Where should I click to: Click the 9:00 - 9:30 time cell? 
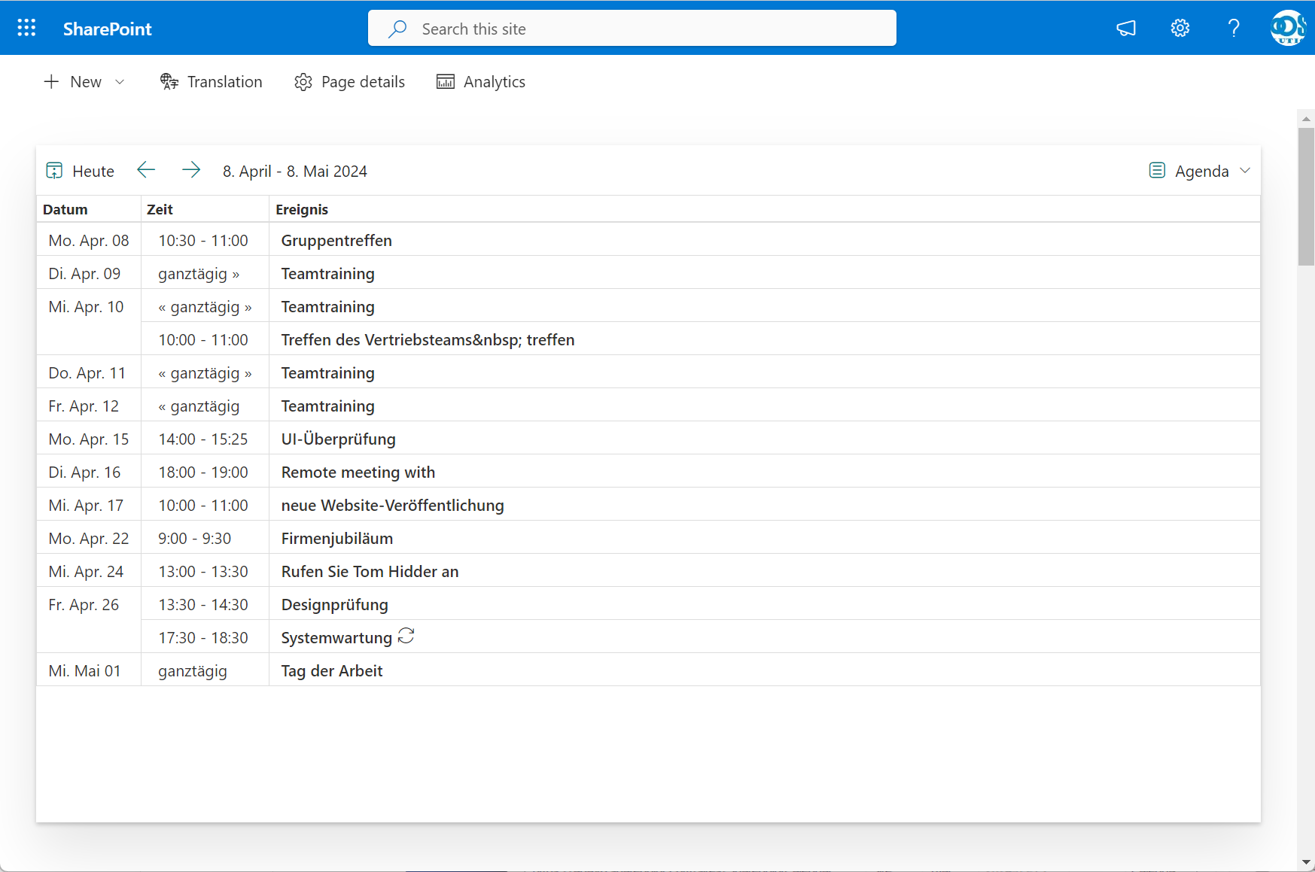pyautogui.click(x=203, y=539)
